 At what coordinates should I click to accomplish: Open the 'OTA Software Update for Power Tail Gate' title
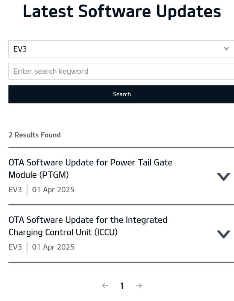click(90, 163)
